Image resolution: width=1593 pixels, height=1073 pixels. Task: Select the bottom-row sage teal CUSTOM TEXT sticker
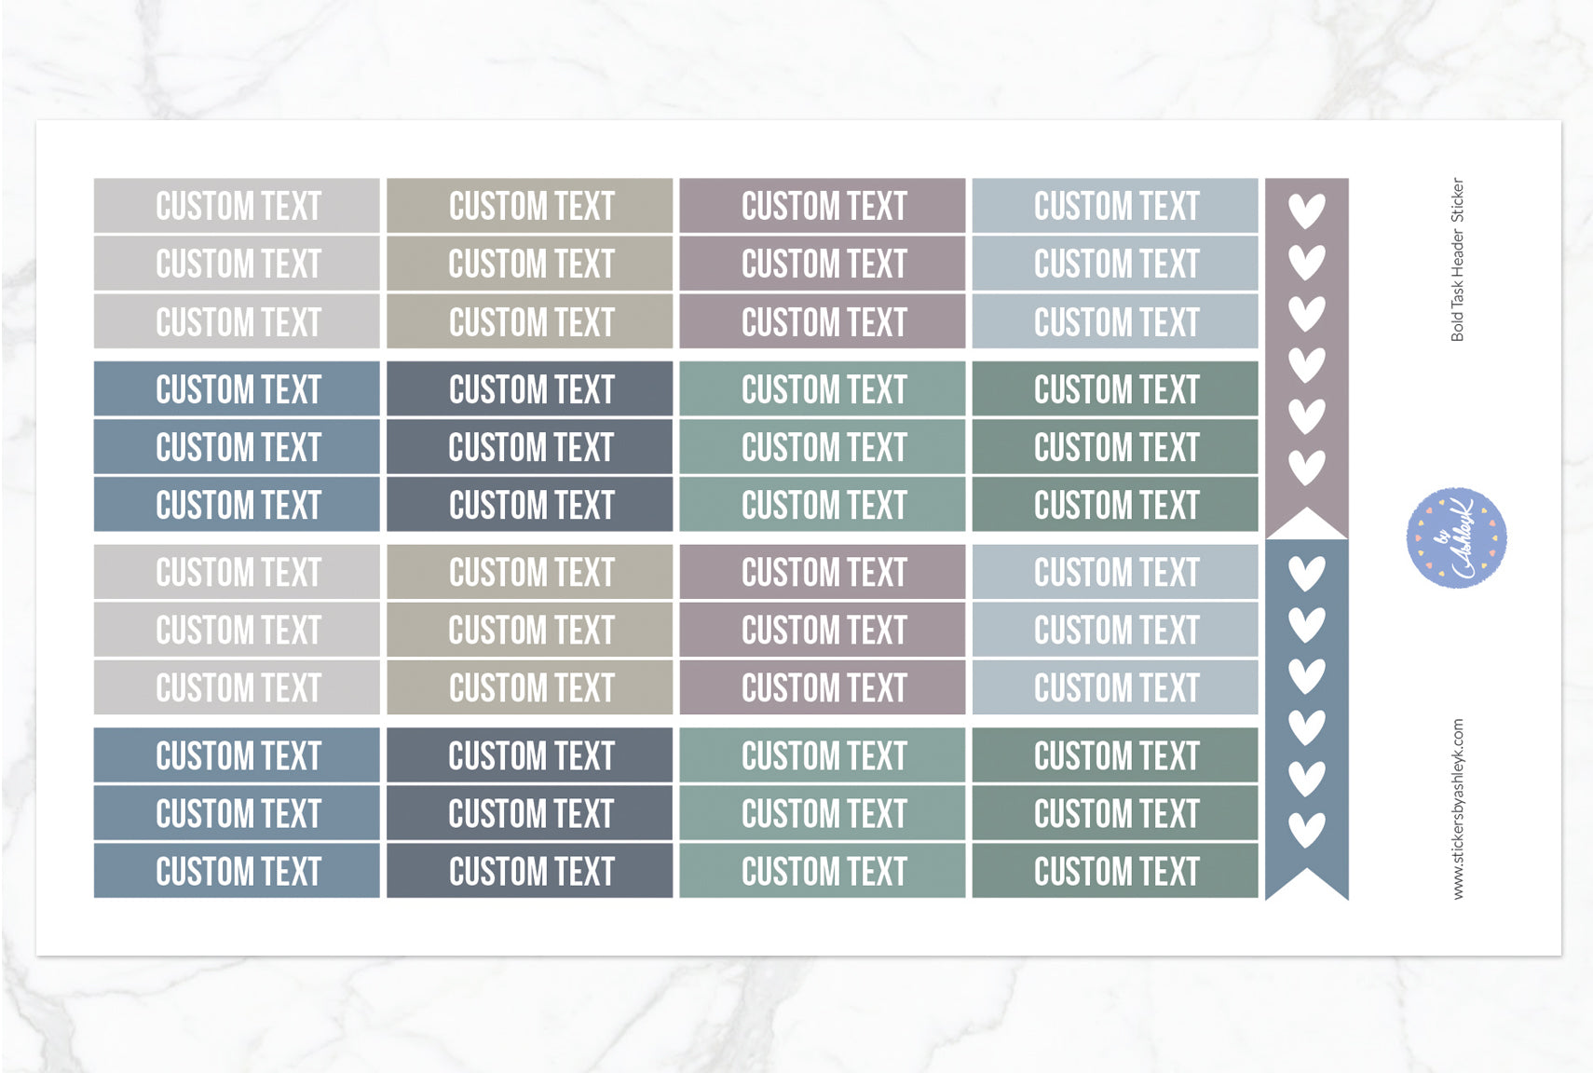click(x=823, y=872)
